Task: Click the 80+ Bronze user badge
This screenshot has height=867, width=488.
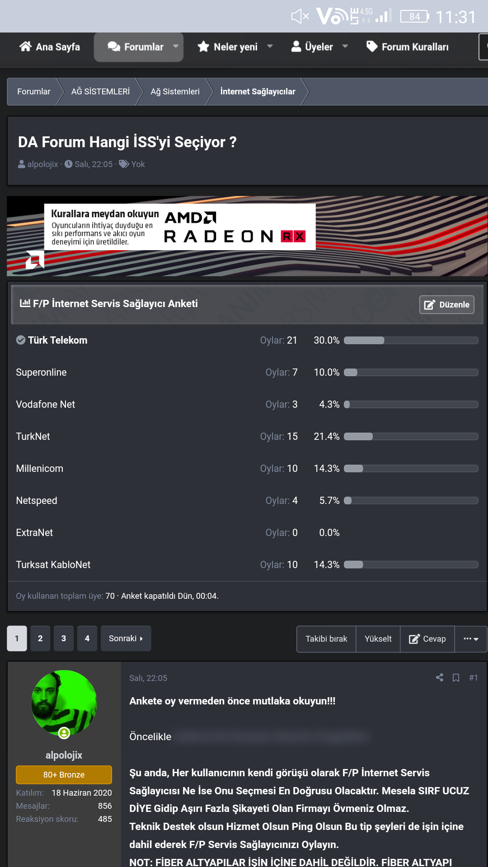Action: coord(64,775)
